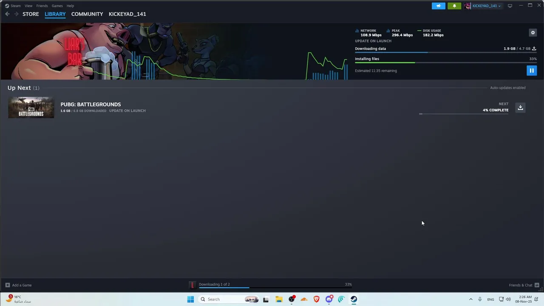544x306 pixels.
Task: Open the OBS Studio taskbar icon
Action: 292,299
